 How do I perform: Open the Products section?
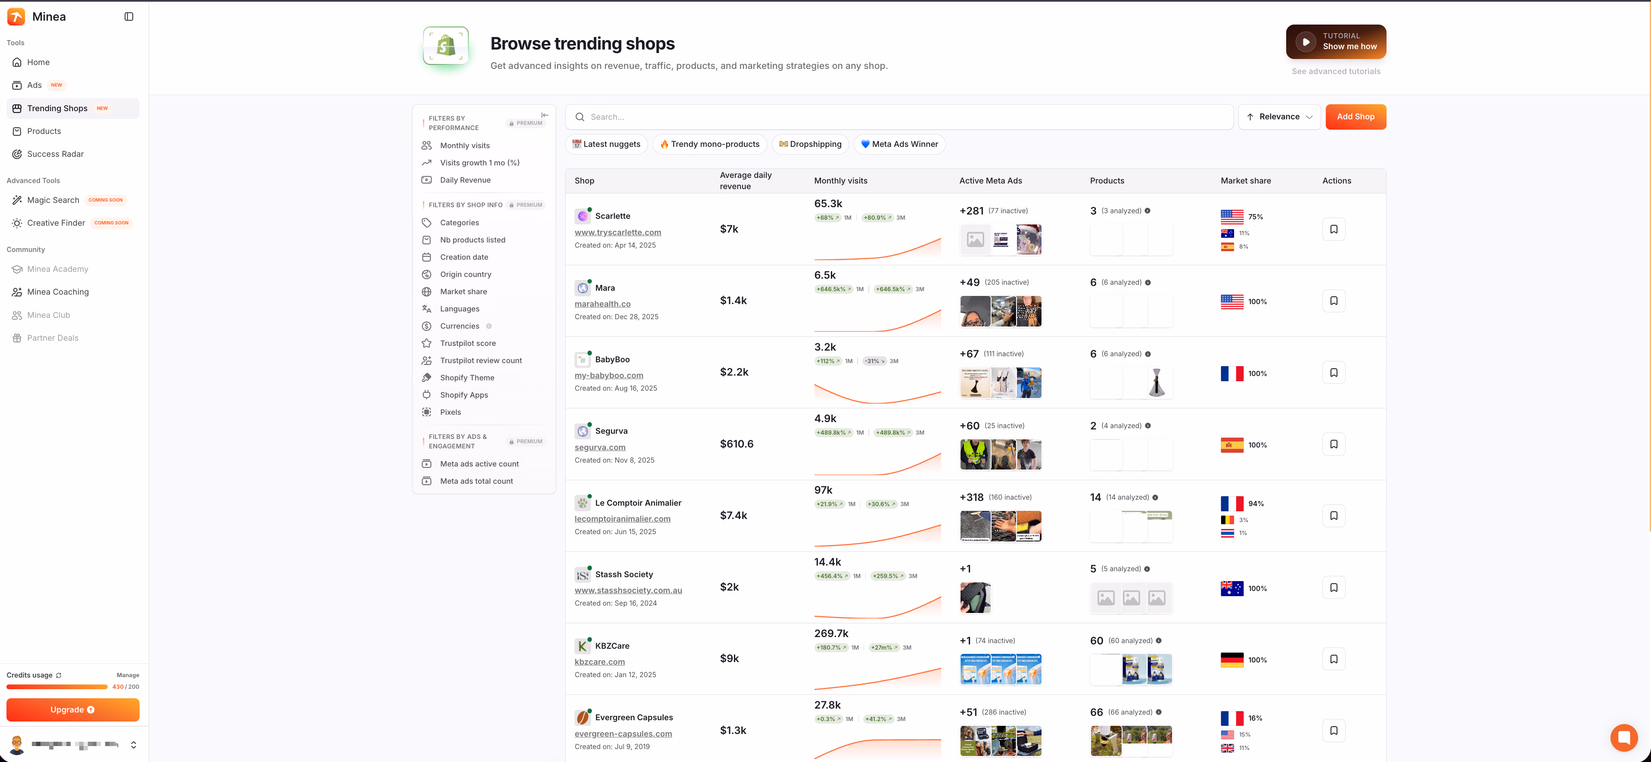tap(44, 131)
